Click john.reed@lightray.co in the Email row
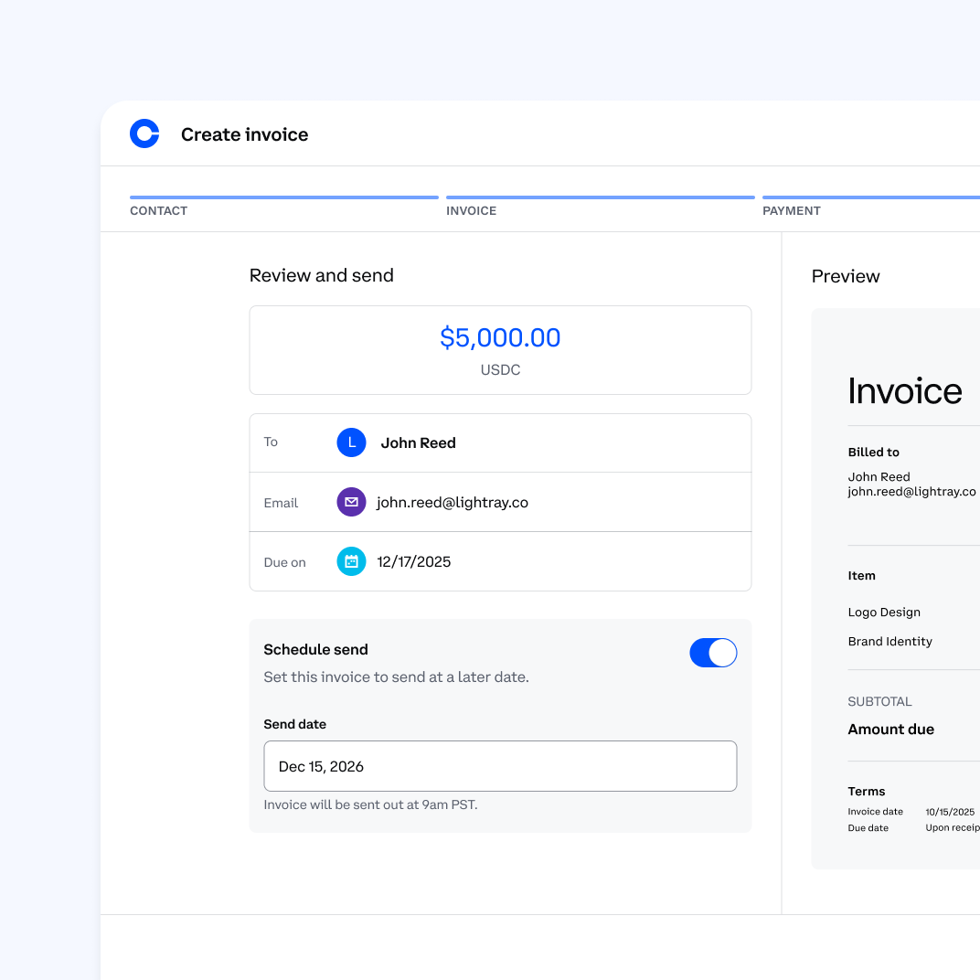This screenshot has height=980, width=980. (452, 503)
